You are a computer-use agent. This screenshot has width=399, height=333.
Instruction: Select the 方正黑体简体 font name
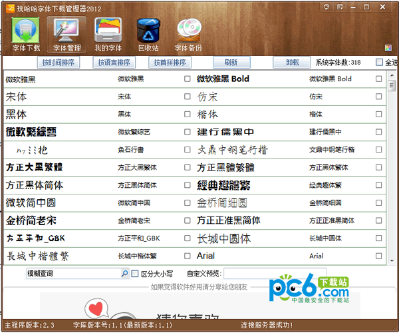pyautogui.click(x=137, y=185)
